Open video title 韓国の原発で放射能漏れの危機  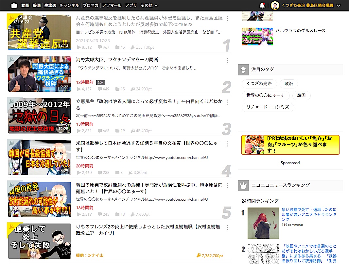click(x=149, y=188)
